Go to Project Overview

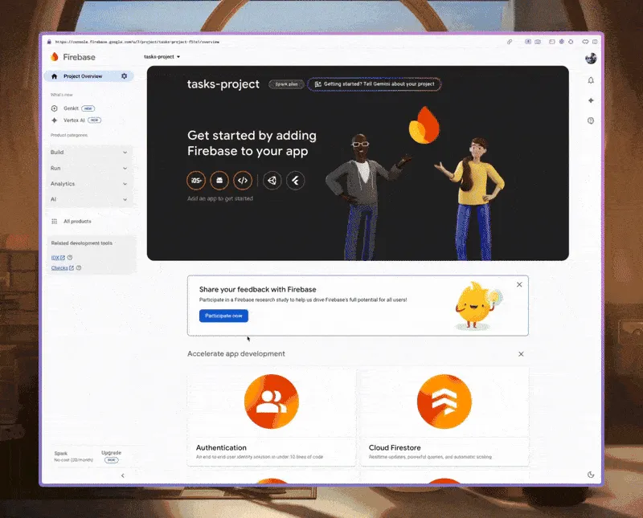point(82,76)
